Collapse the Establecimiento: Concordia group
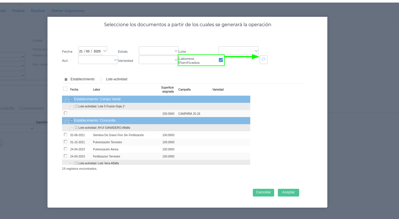399x219 pixels. (72, 120)
